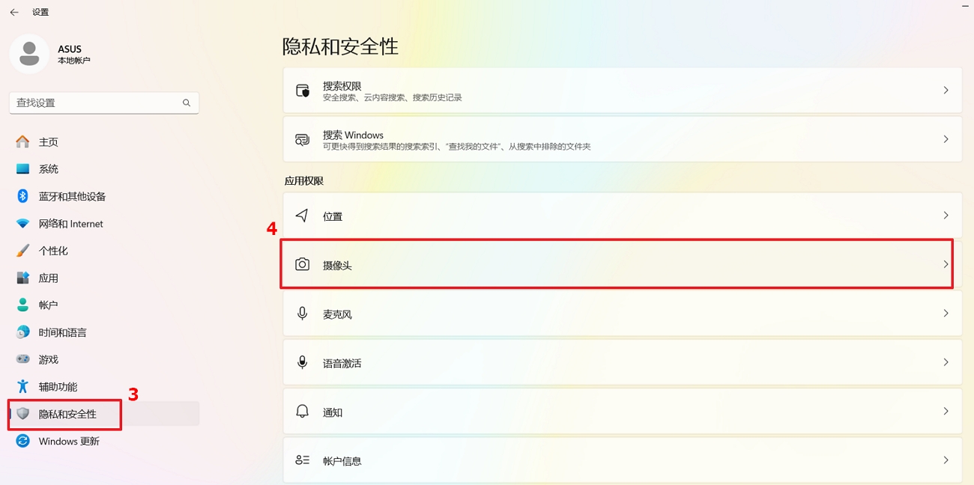974x485 pixels.
Task: Go to 时间和语言 settings
Action: pos(62,332)
